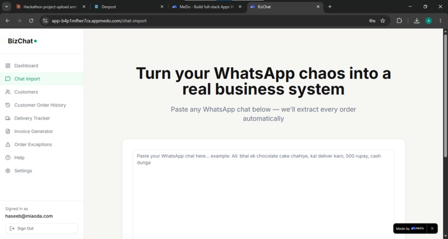Click the haseeb@miaoda.com account email

29,216
